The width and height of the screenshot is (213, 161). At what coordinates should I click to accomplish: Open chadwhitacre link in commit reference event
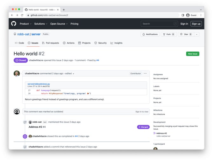[36, 147]
